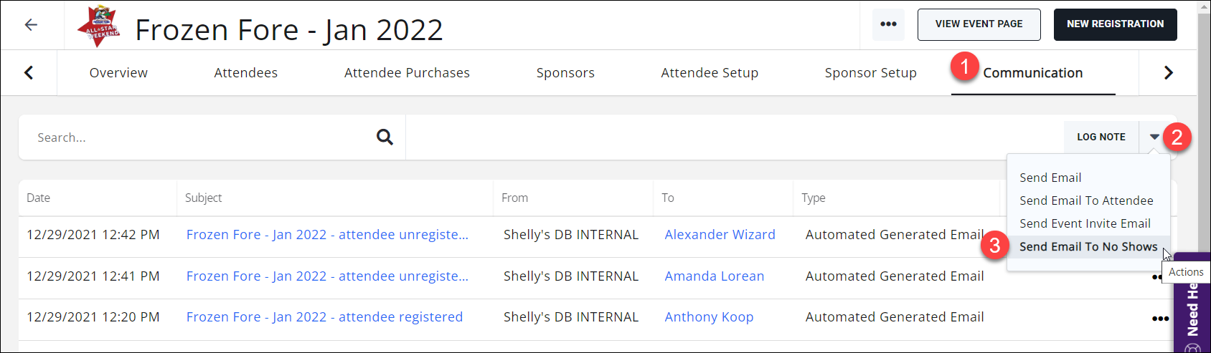Open the Need Help side panel

click(1192, 308)
